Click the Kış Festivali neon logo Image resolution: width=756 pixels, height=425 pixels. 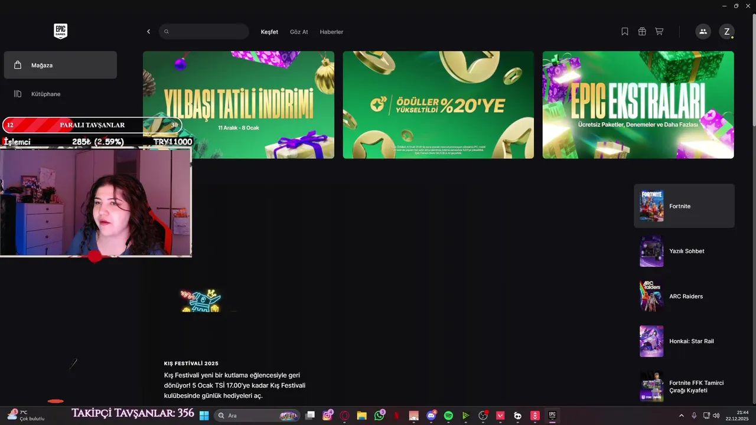201,300
